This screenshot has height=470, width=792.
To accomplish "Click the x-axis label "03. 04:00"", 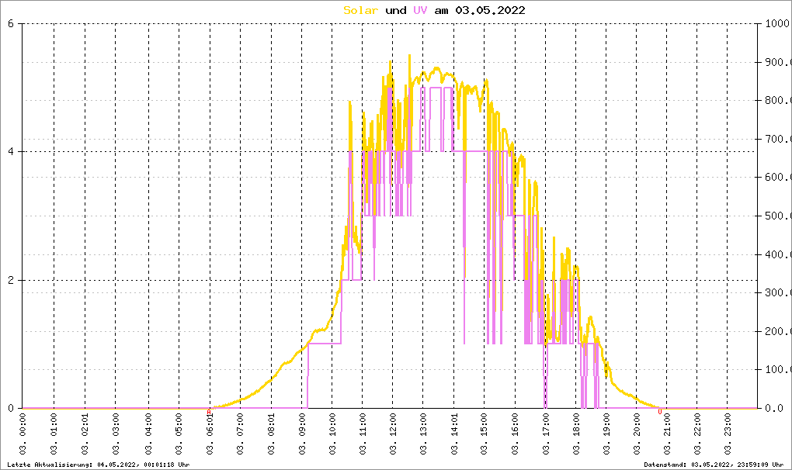I will pyautogui.click(x=148, y=434).
